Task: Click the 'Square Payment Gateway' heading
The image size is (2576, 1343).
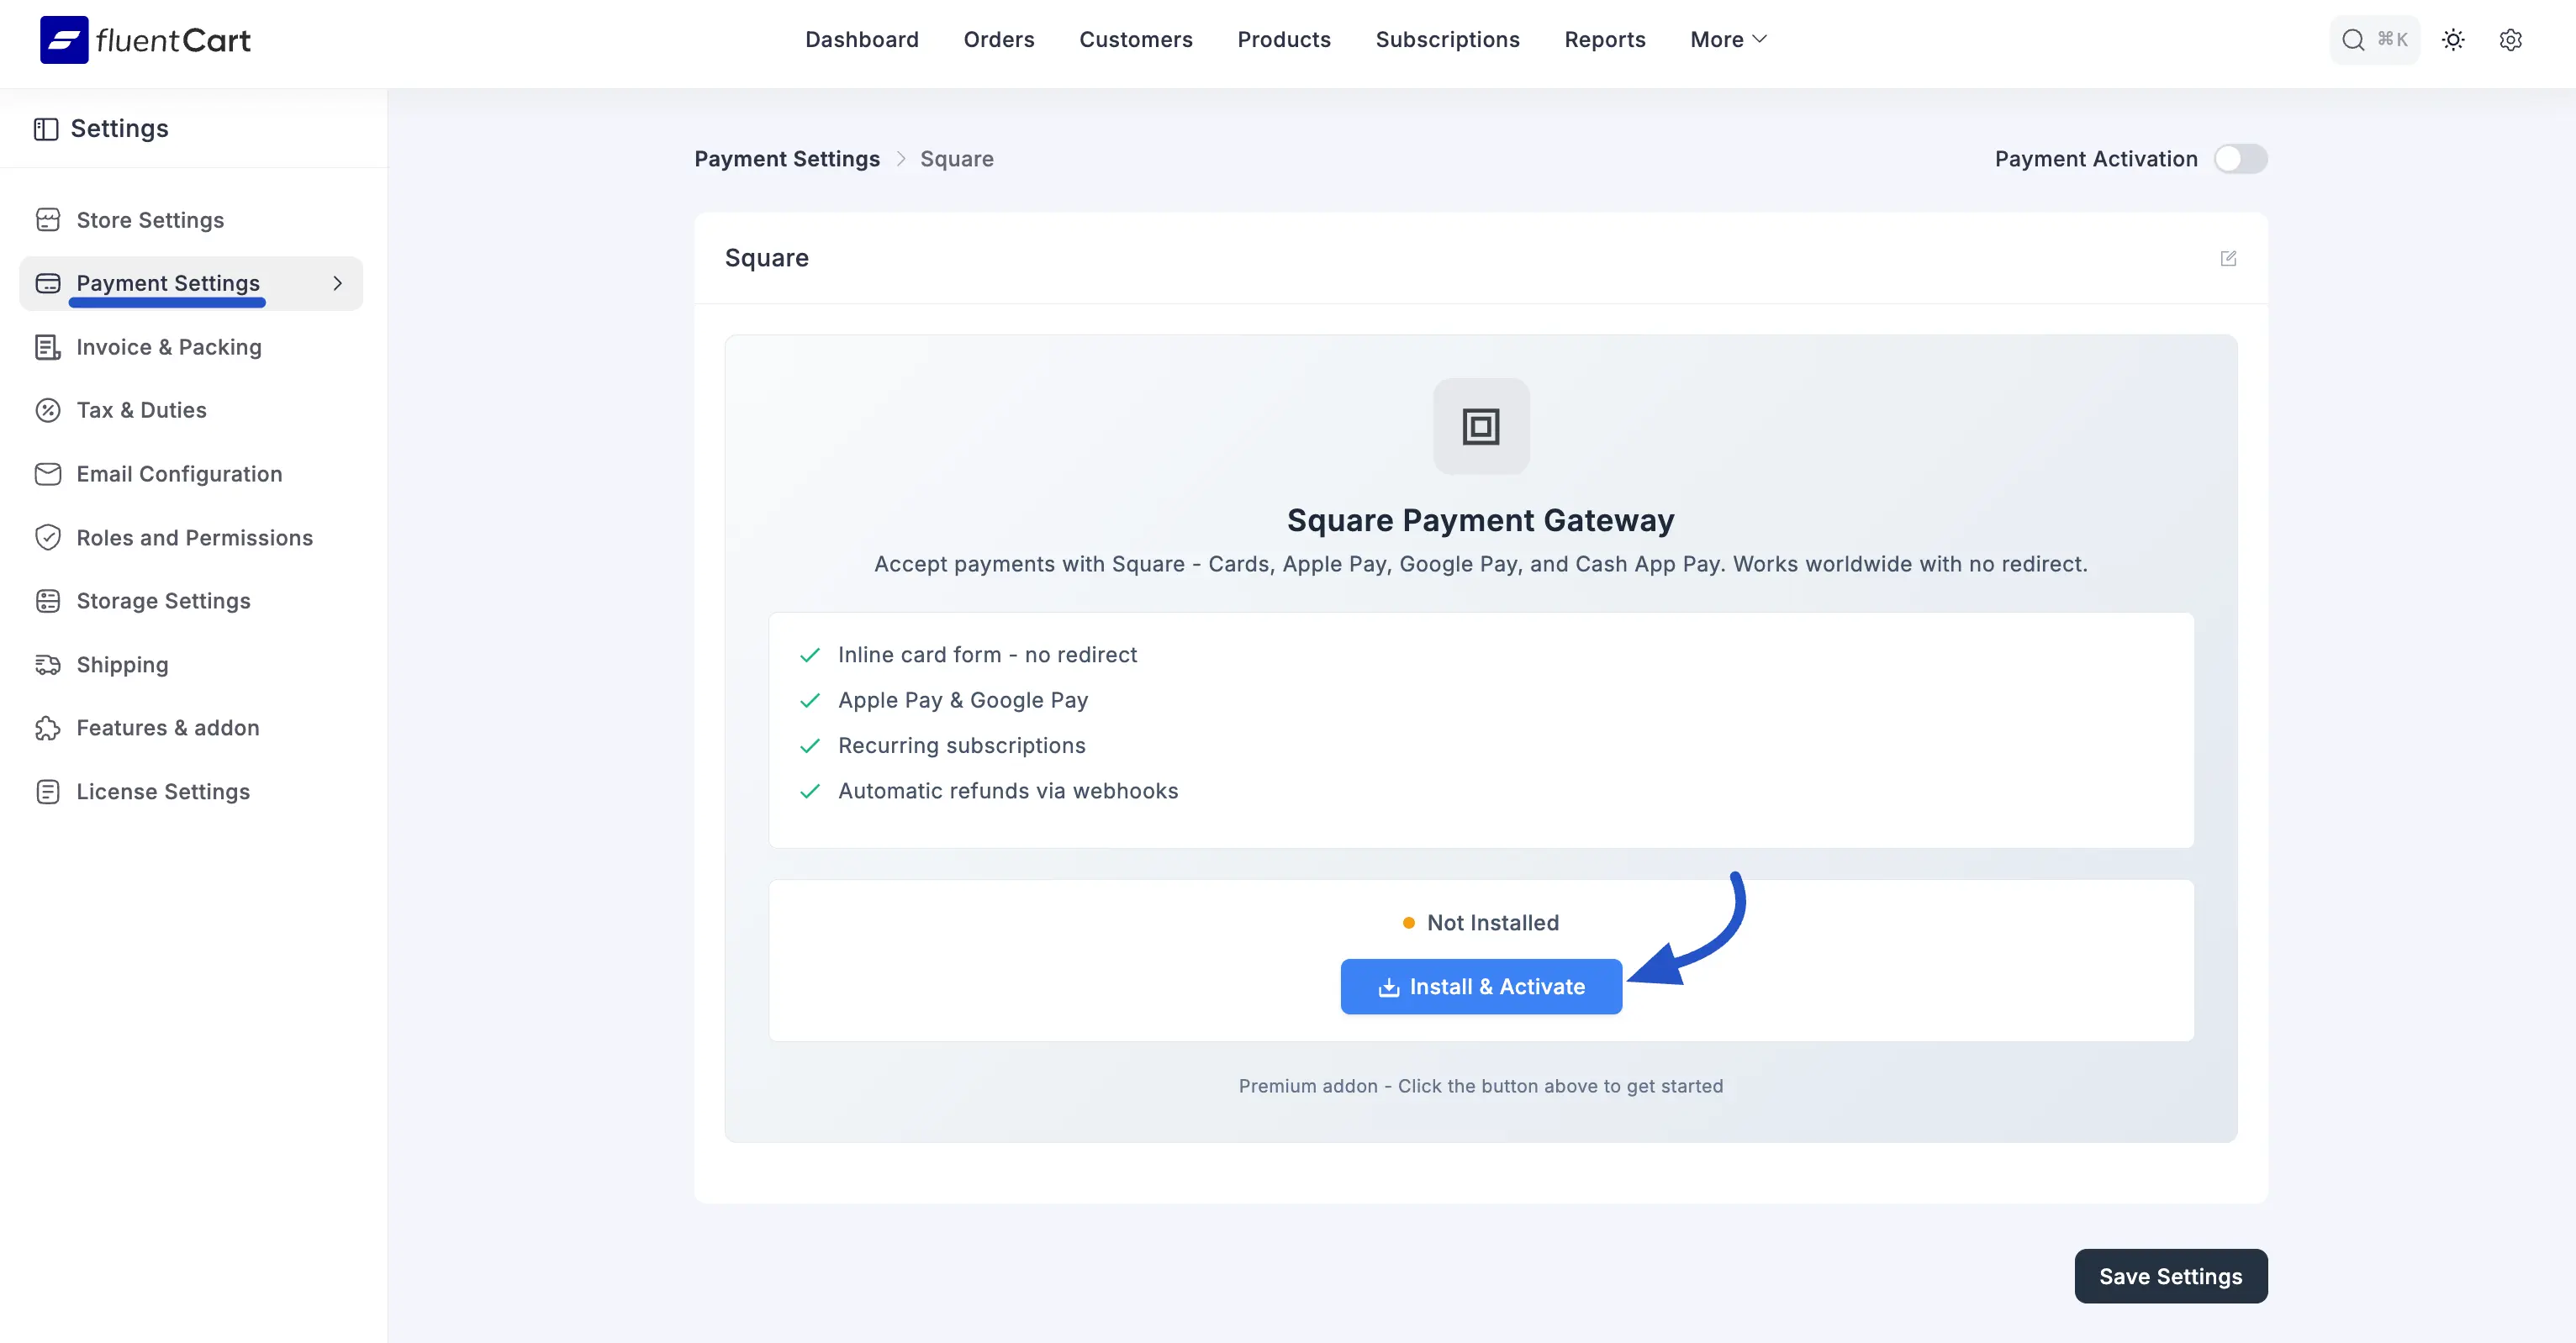Action: pos(1480,520)
